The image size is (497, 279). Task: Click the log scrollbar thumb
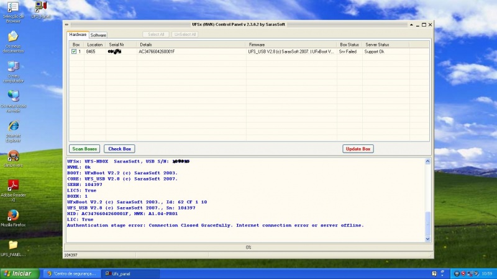click(x=427, y=223)
